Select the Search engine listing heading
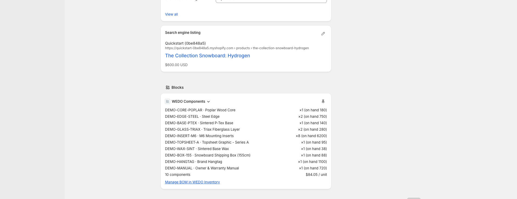The image size is (517, 199). [x=183, y=33]
